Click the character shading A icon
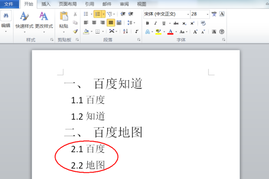Screen dimensions: 269x179 214,32
